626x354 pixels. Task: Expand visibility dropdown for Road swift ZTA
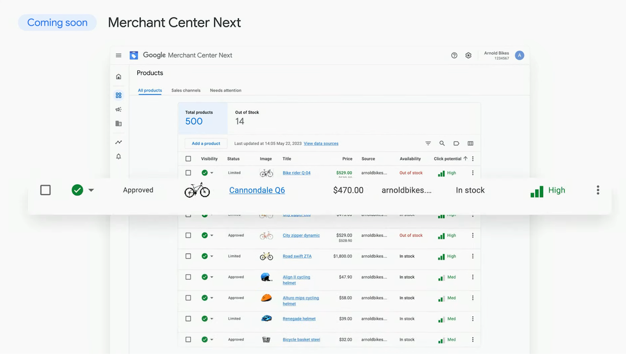212,256
